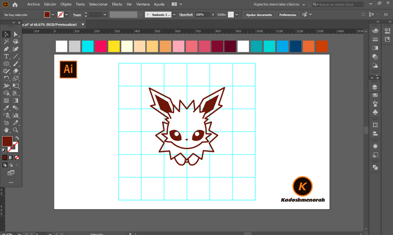The height and width of the screenshot is (235, 393).
Task: Select the Rotate tool
Action: pos(6,78)
